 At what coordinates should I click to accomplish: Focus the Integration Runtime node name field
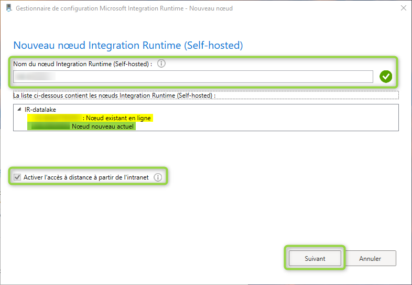click(193, 77)
